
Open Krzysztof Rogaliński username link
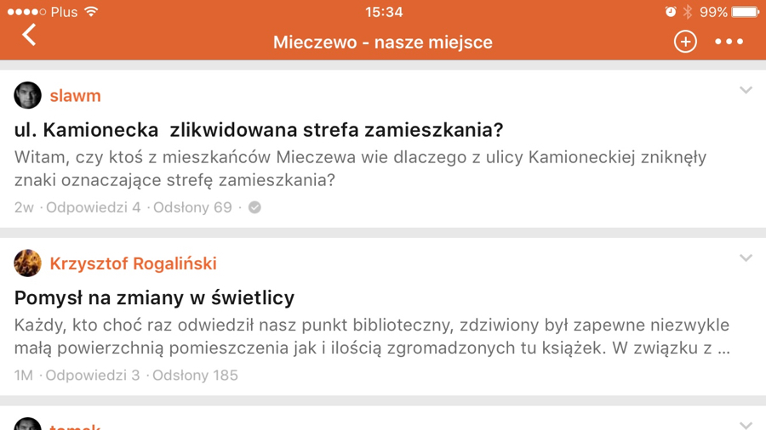pos(133,263)
